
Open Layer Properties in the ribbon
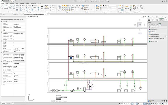click(x=59, y=8)
